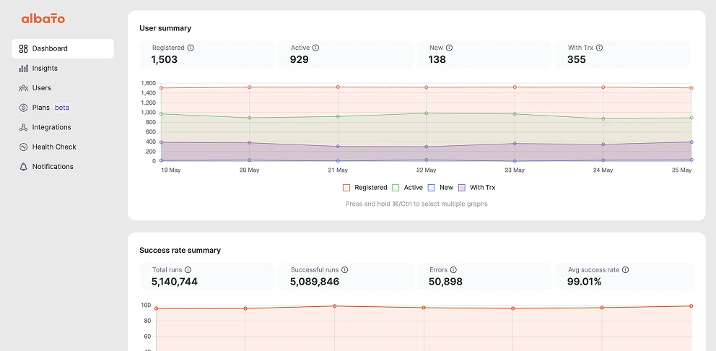Click the Avg success rate 99.01%

pos(584,282)
